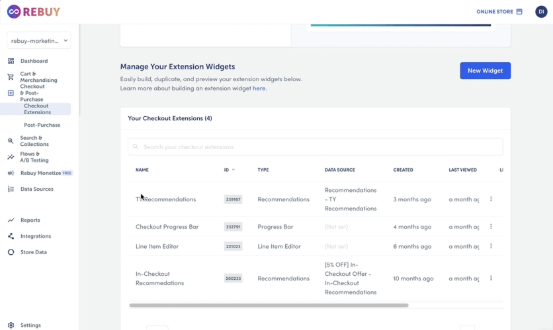Viewport: 553px width, 330px height.
Task: Go to Dashboard in sidebar
Action: tap(34, 61)
